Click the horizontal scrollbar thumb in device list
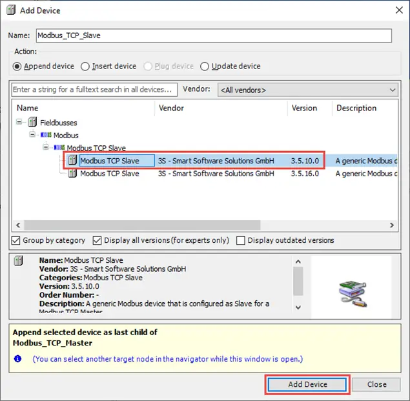 click(142, 225)
